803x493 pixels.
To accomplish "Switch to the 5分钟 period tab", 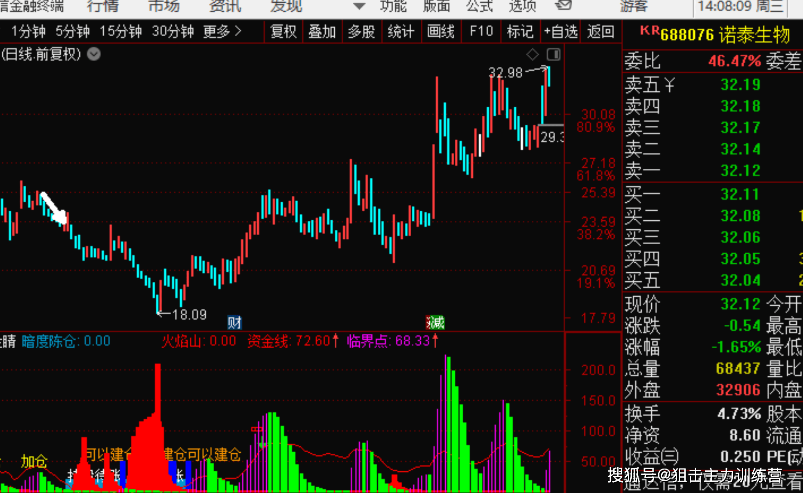I will tap(72, 32).
